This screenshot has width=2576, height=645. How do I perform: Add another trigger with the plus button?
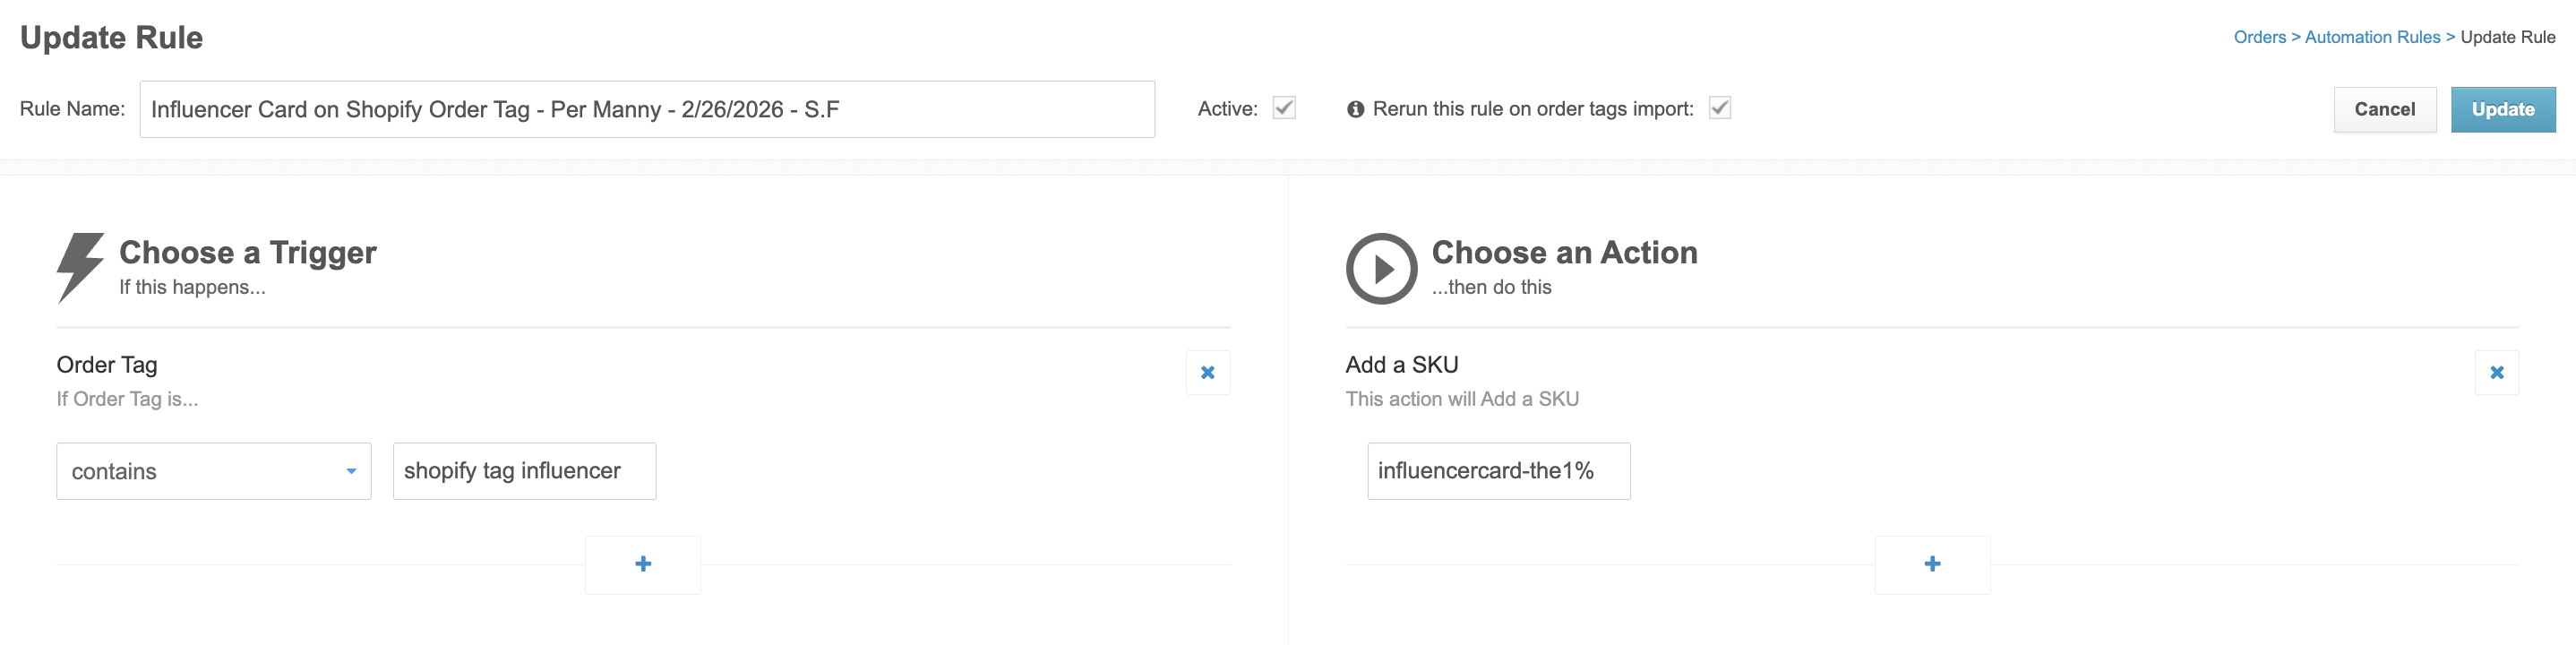[643, 564]
